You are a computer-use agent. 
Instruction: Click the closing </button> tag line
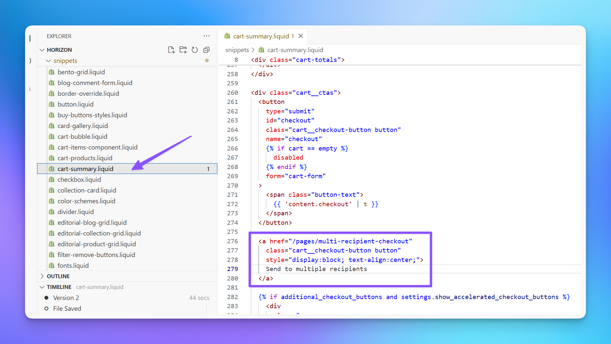click(x=275, y=222)
